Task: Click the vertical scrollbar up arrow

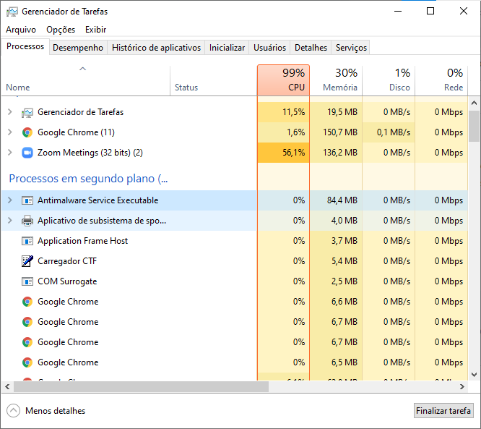Action: point(474,103)
